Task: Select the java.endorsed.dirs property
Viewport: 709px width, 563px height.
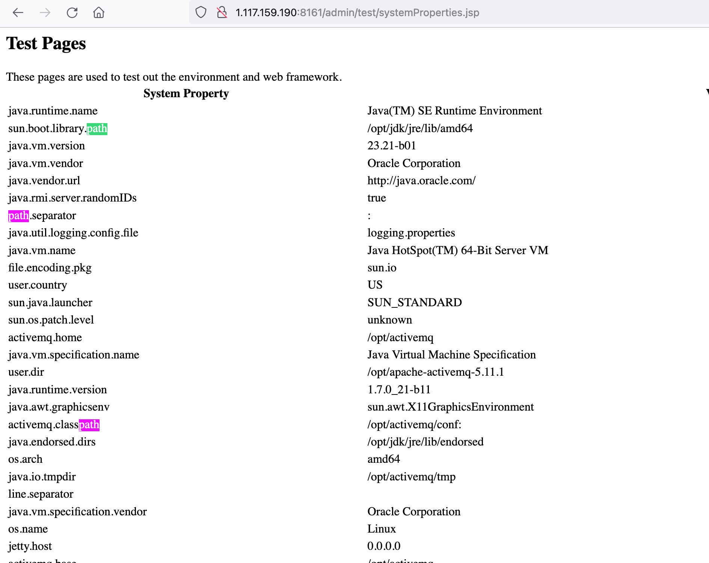Action: click(52, 442)
